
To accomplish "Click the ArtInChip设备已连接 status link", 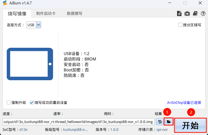I will pos(184,103).
